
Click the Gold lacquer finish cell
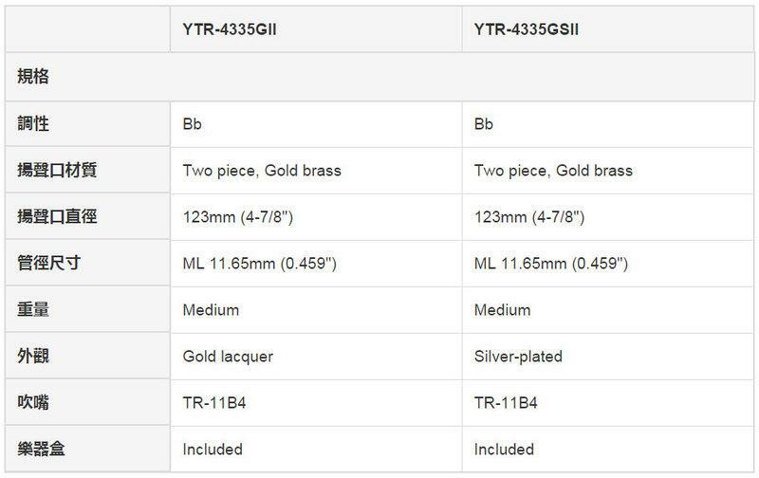coord(226,357)
